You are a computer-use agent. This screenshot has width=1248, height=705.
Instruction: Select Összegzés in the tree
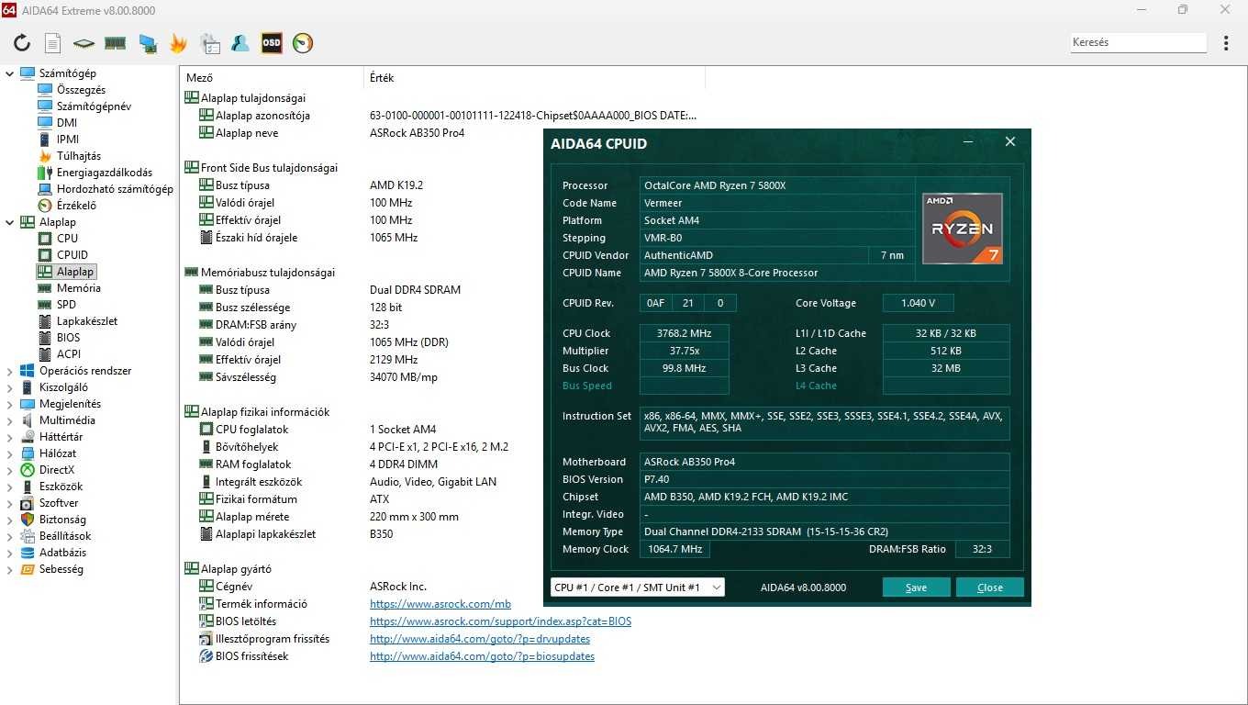click(x=81, y=90)
